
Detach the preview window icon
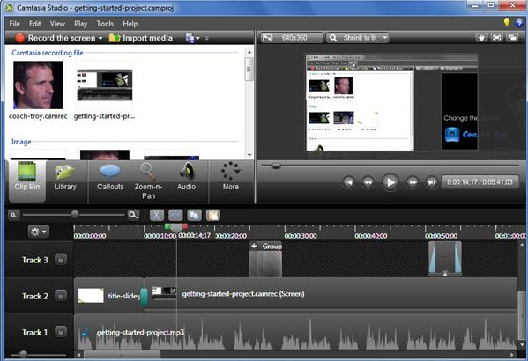tap(512, 38)
